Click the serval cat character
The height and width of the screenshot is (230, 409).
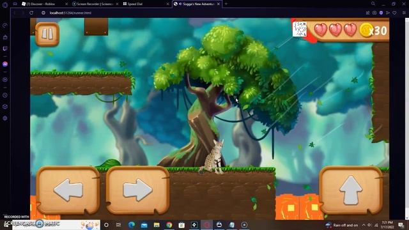point(213,157)
